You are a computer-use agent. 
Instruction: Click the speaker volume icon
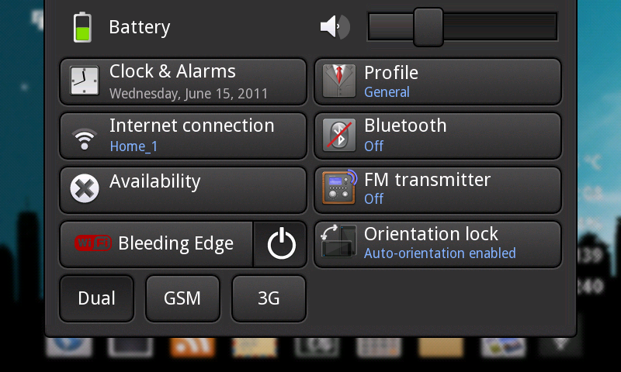(335, 27)
